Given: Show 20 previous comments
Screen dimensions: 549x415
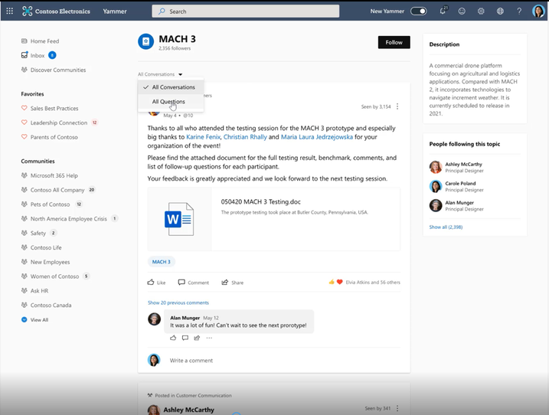Looking at the screenshot, I should coord(178,302).
